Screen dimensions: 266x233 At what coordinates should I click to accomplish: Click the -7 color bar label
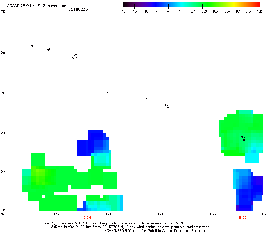click(156, 11)
